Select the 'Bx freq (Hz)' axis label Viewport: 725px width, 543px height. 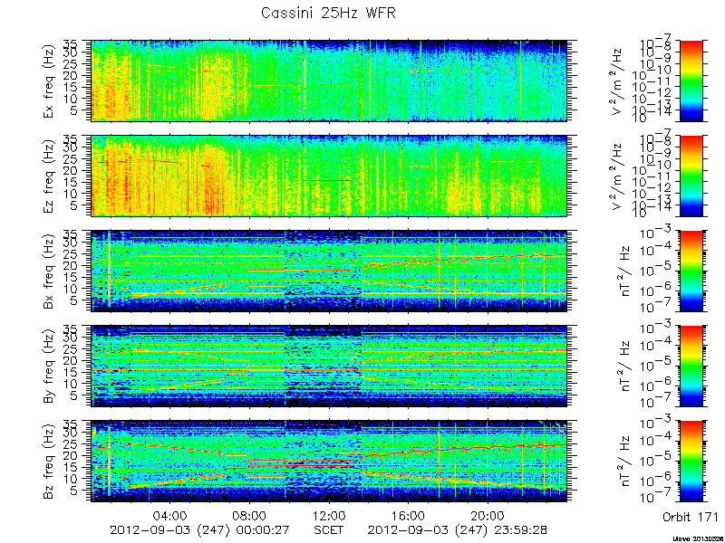point(49,271)
